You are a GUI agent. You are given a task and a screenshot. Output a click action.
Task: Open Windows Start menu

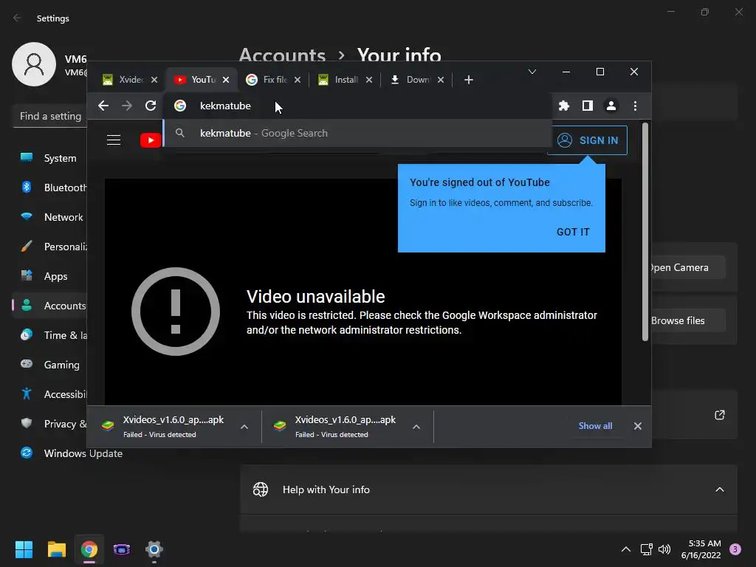[x=24, y=549]
